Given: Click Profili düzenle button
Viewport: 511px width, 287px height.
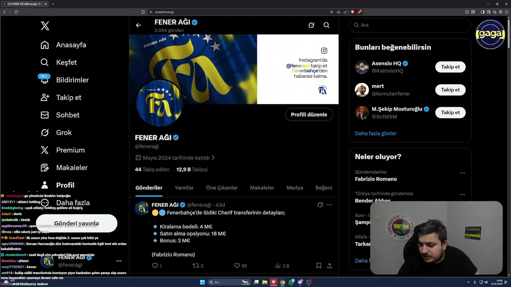Looking at the screenshot, I should (309, 115).
